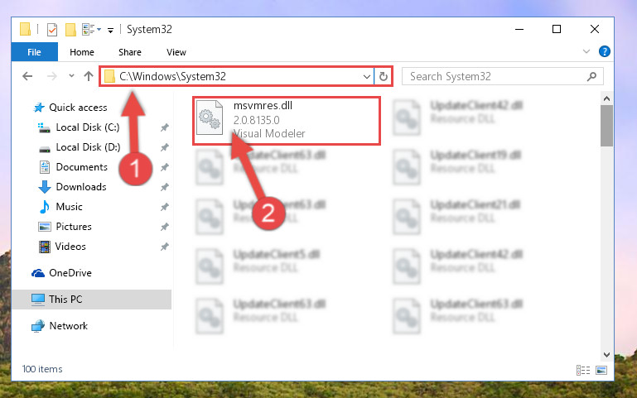Screen dimensions: 637x398
Task: Expand the address bar history dropdown
Action: coord(366,76)
